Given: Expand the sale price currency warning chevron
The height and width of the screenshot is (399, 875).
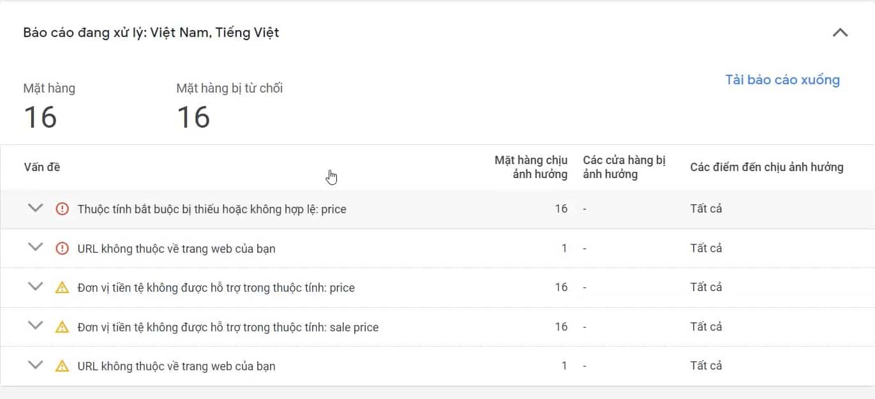Looking at the screenshot, I should point(36,326).
